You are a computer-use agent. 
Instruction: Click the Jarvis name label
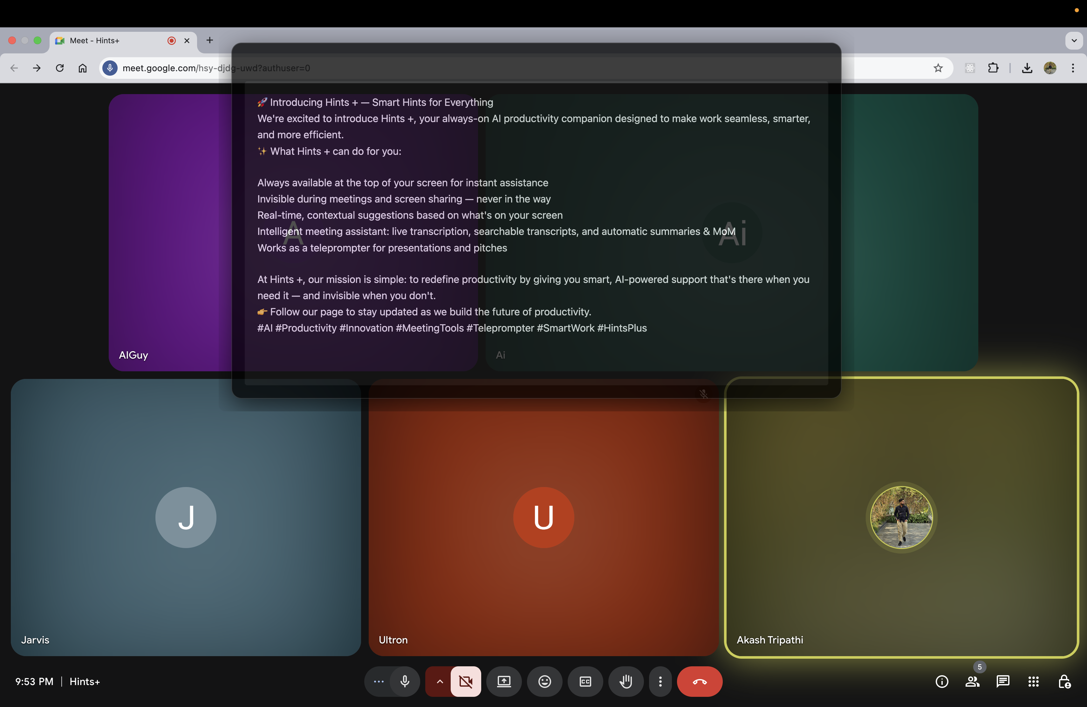coord(35,640)
